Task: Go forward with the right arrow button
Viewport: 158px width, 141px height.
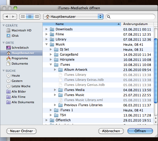Action: [13, 16]
